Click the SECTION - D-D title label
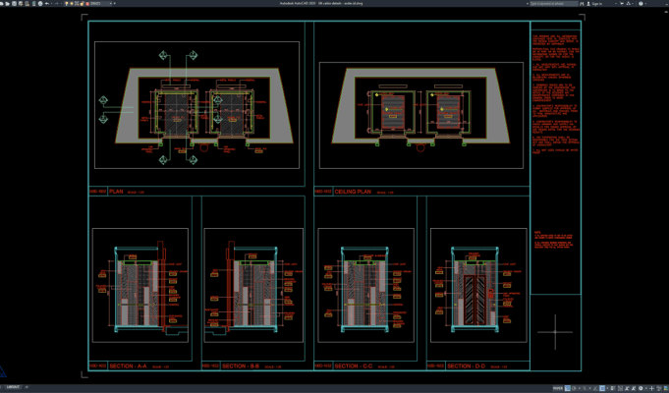 click(466, 366)
